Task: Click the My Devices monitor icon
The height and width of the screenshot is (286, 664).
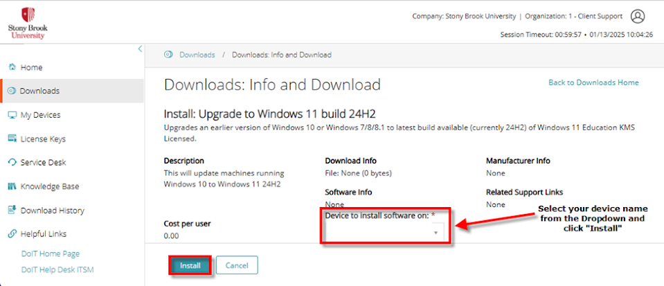Action: tap(12, 115)
